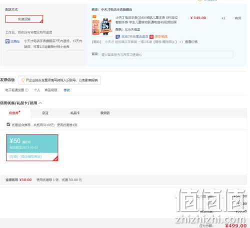Open the 领奖码 tab

pyautogui.click(x=105, y=113)
